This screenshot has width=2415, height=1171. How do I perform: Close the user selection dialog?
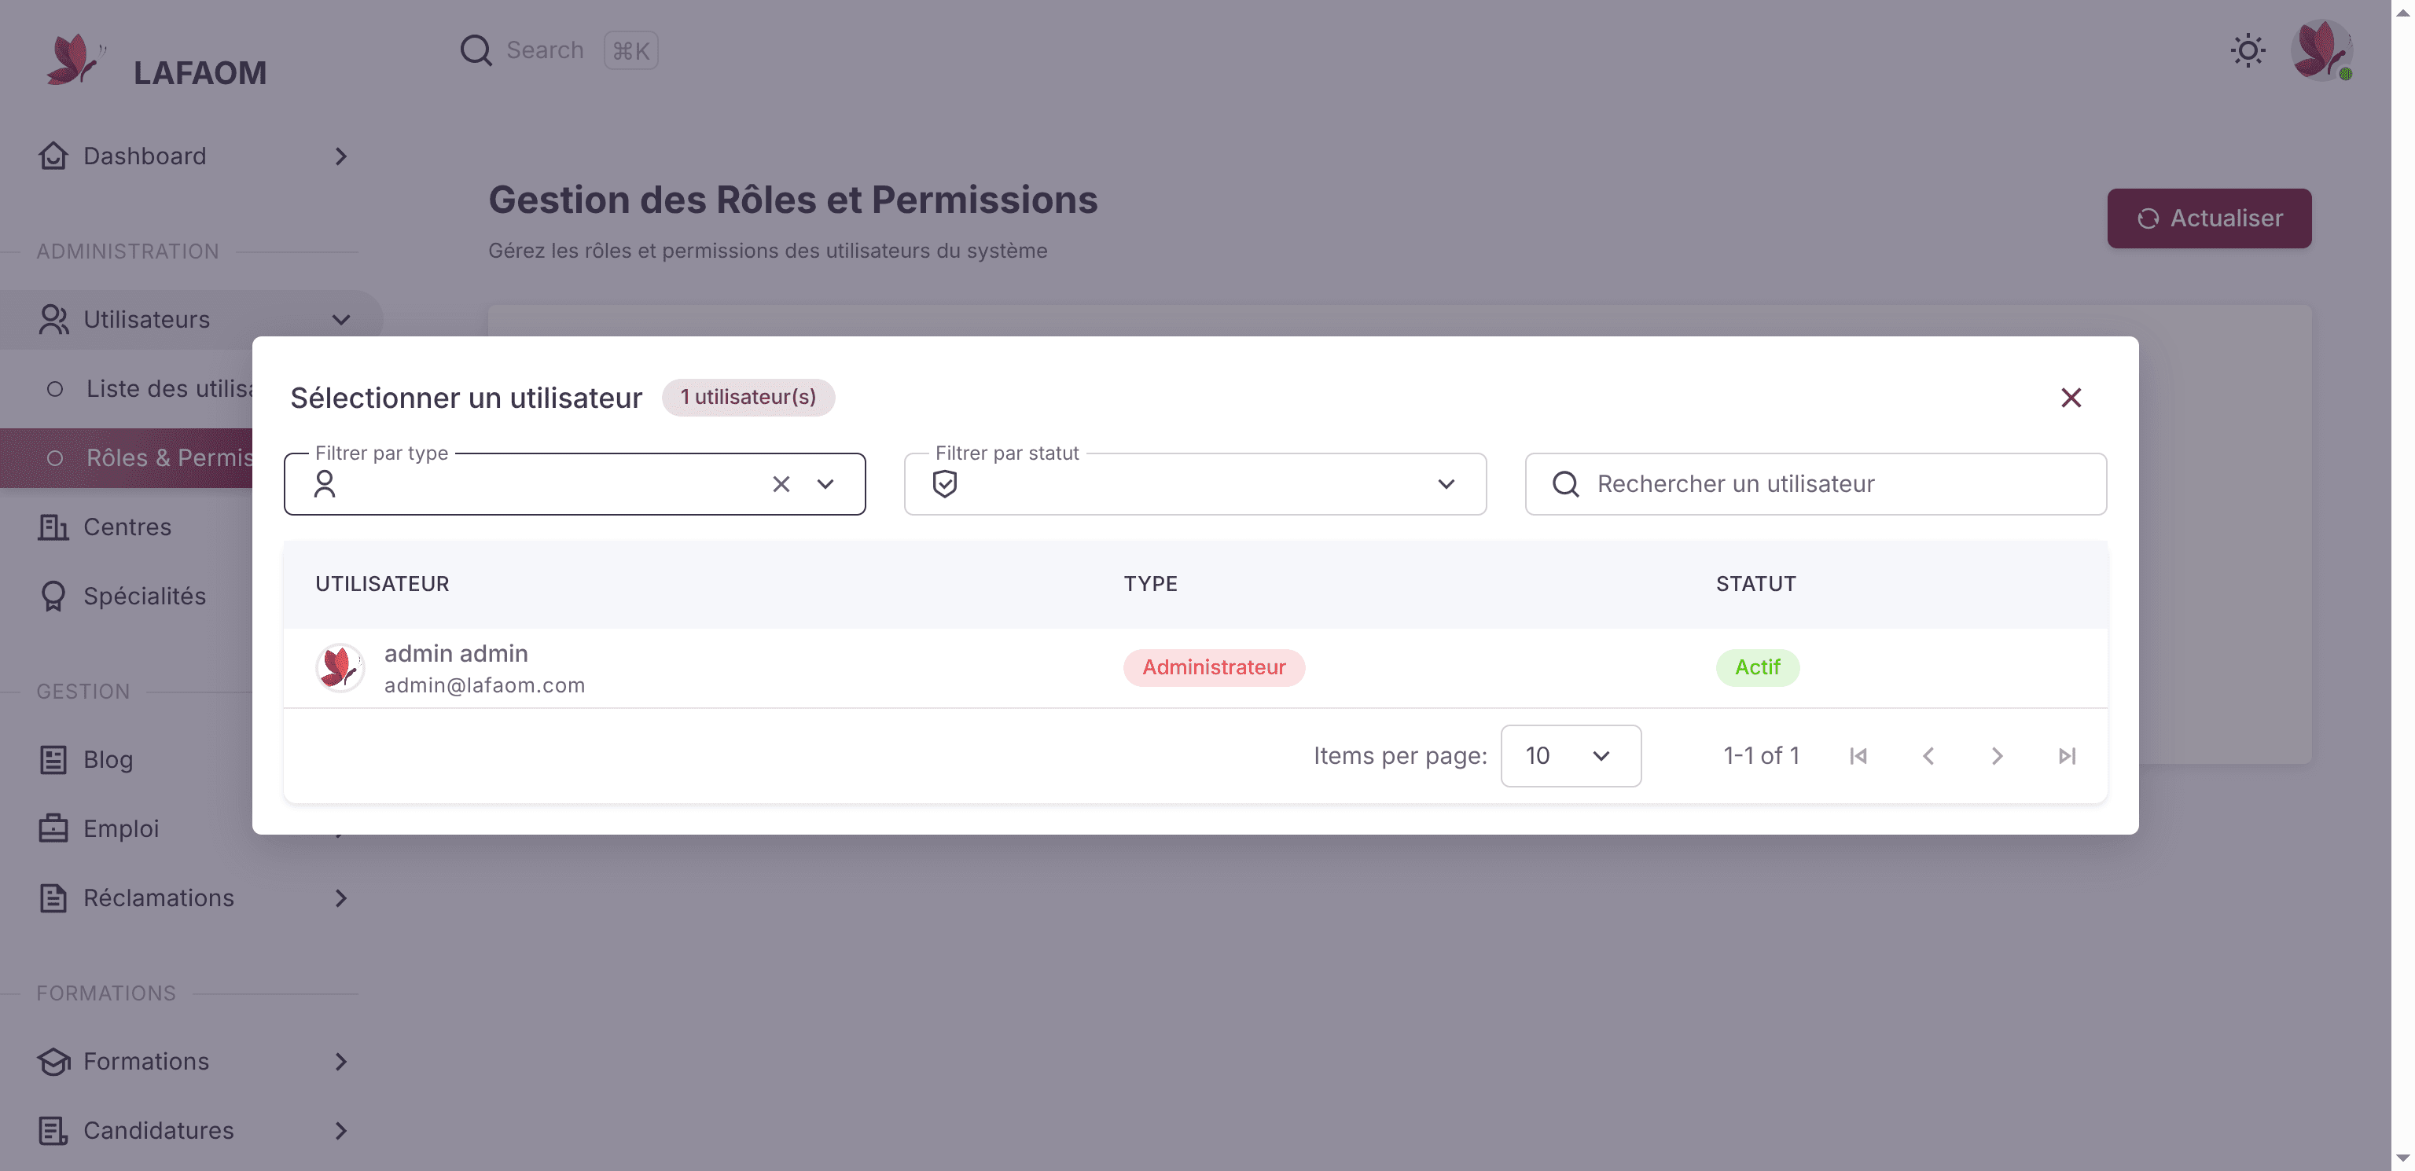2070,398
